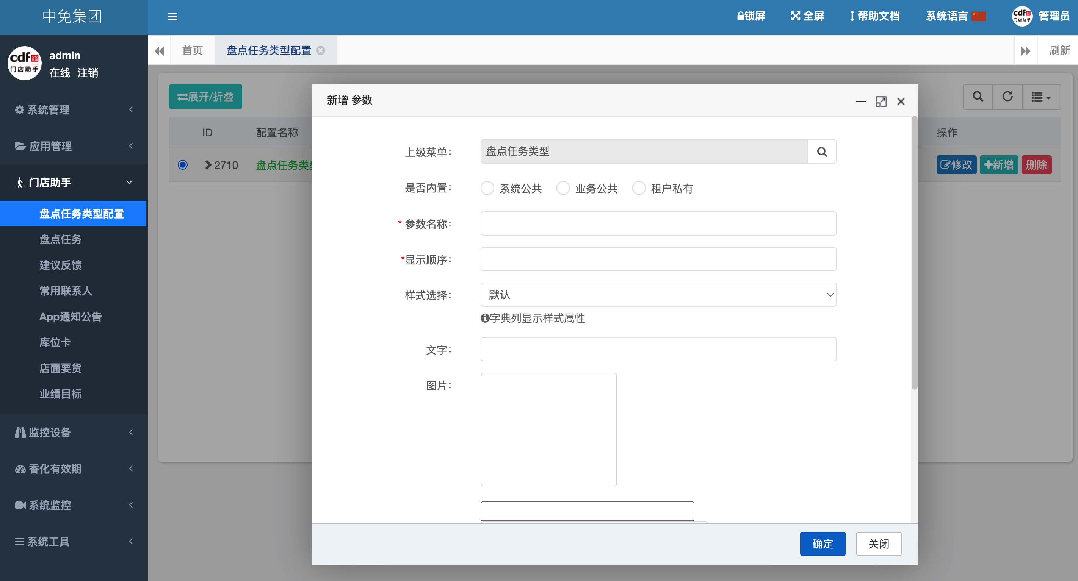
Task: Click the table refresh icon
Action: point(1007,97)
